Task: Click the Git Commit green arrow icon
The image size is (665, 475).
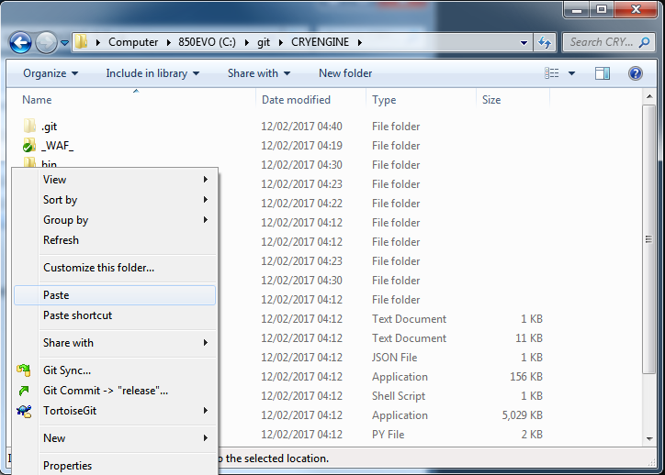Action: pos(24,391)
